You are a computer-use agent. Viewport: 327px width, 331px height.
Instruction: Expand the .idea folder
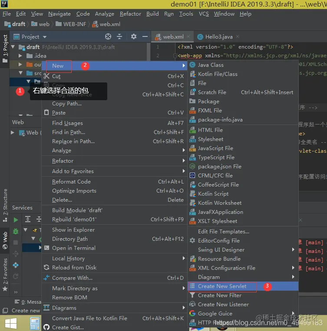[x=20, y=56]
